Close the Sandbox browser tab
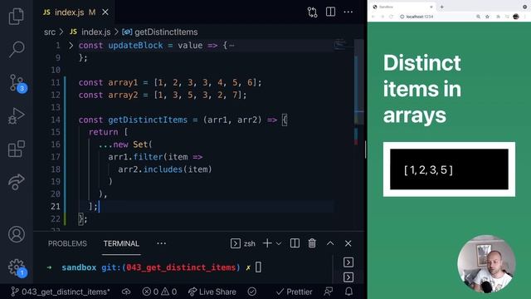Screen dimensions: 531x299 [x=431, y=7]
